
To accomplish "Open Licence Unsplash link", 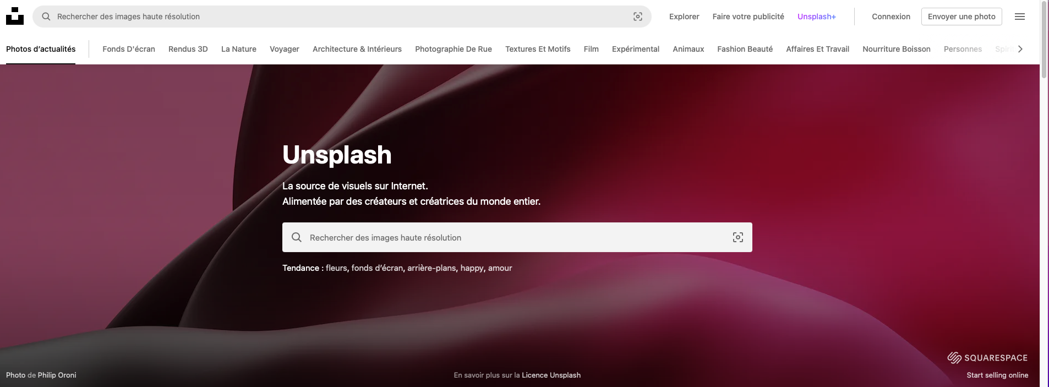I will (551, 375).
